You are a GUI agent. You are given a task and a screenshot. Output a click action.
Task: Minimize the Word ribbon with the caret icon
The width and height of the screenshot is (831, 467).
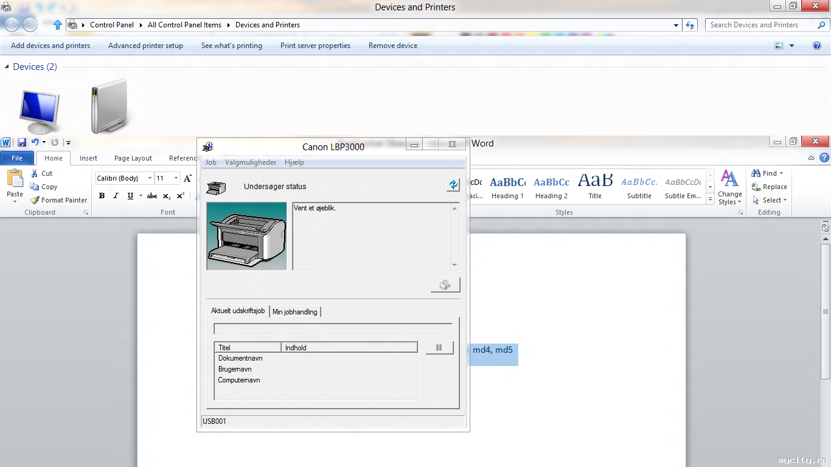click(811, 158)
